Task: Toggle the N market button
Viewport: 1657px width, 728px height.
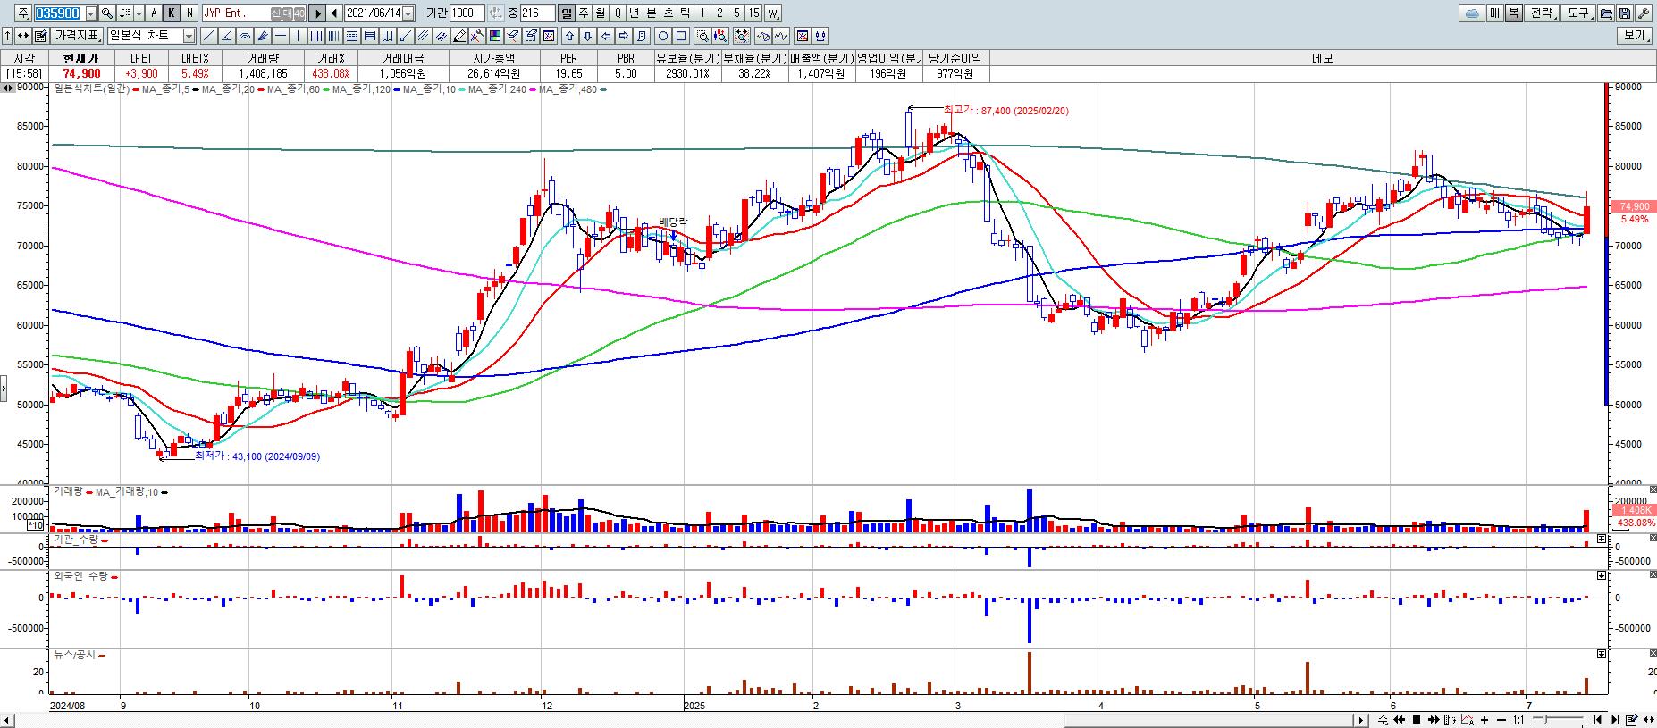Action: 189,13
